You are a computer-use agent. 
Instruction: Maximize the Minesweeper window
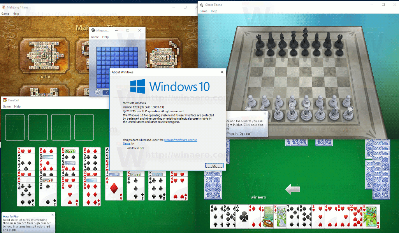pyautogui.click(x=128, y=30)
